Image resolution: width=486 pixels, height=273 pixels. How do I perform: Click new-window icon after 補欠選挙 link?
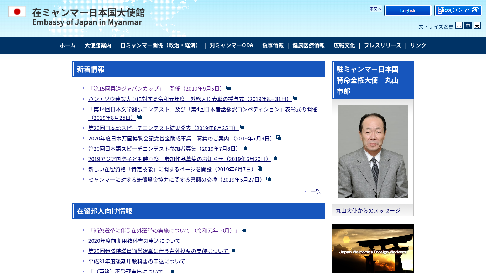[x=244, y=230]
